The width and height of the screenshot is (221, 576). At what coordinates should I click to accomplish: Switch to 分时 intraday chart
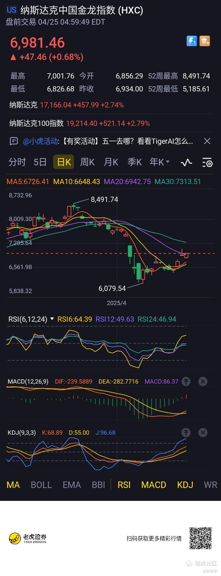coord(17,162)
